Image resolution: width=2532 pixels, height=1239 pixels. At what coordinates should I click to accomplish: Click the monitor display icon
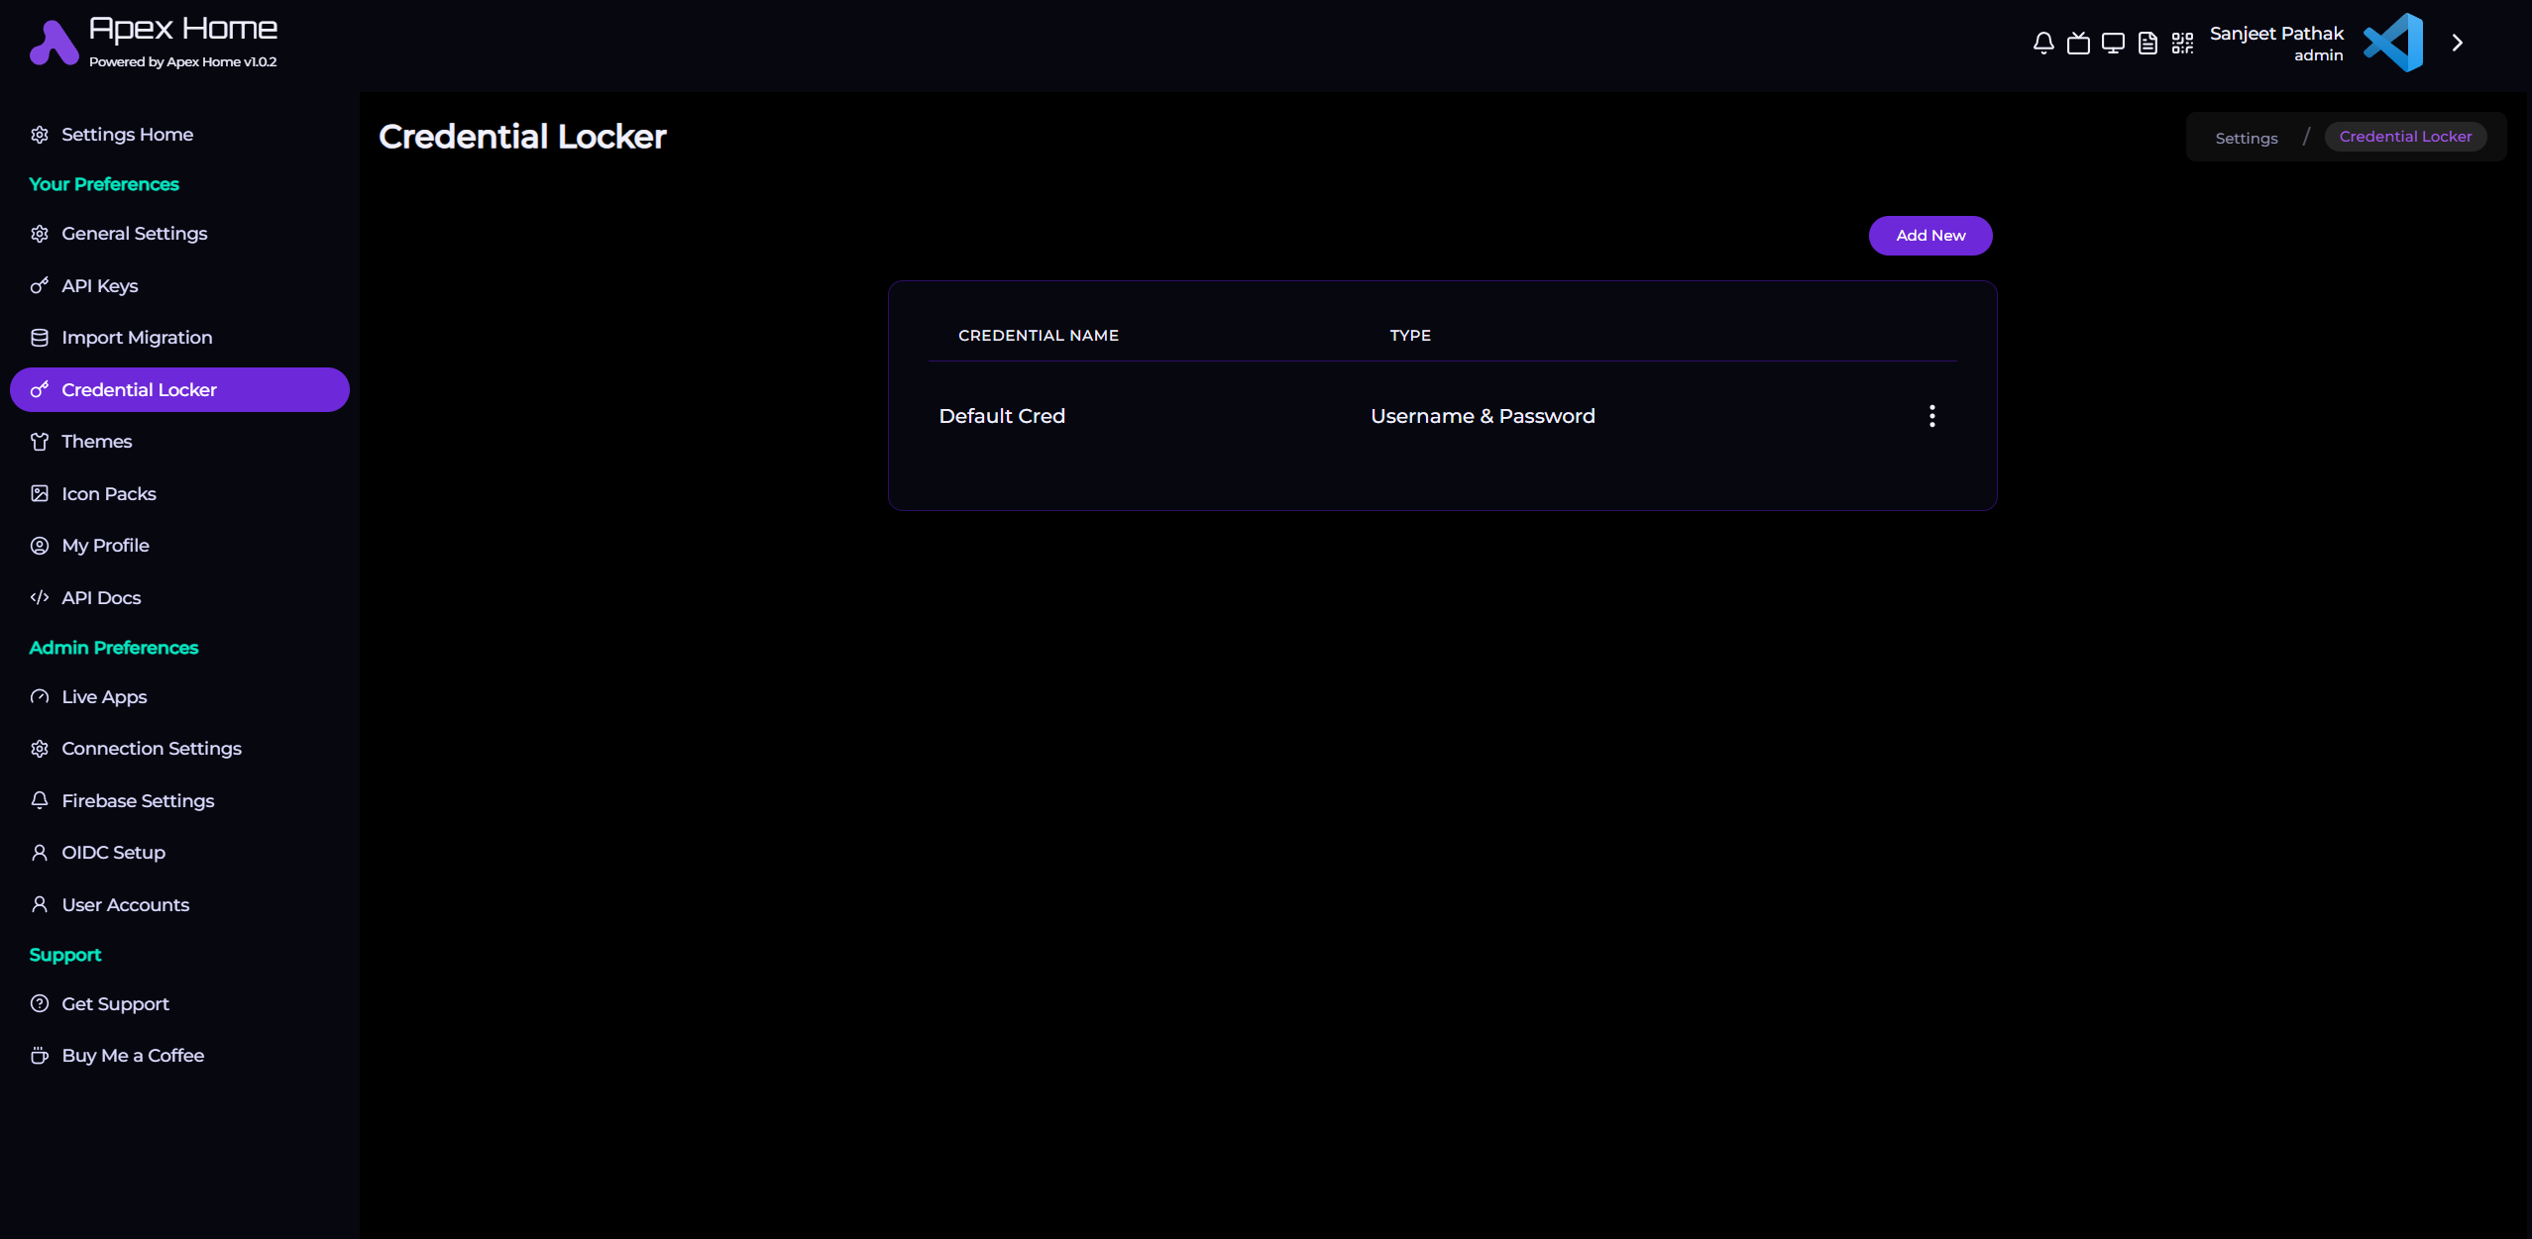click(x=2113, y=44)
